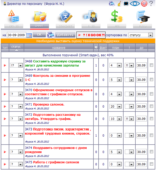This screenshot has height=170, width=156.
Task: Click the rating podium person icon
Action: [x=91, y=16]
